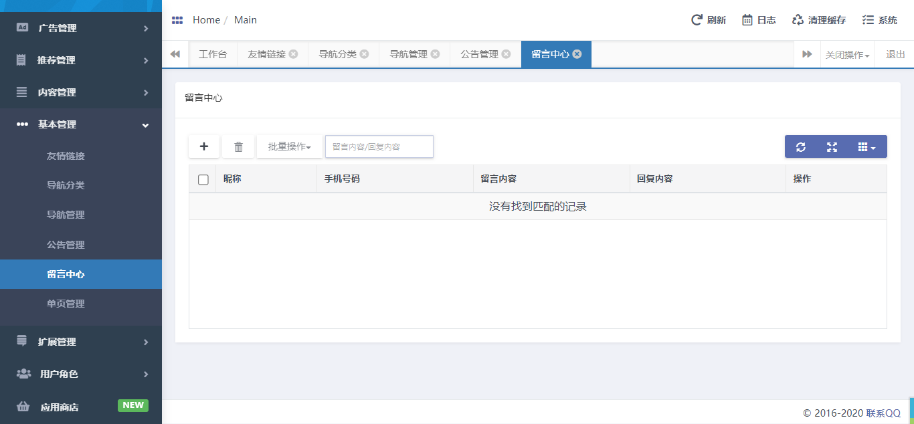Collapse the 基本管理 sidebar menu
This screenshot has height=424, width=914.
81,124
